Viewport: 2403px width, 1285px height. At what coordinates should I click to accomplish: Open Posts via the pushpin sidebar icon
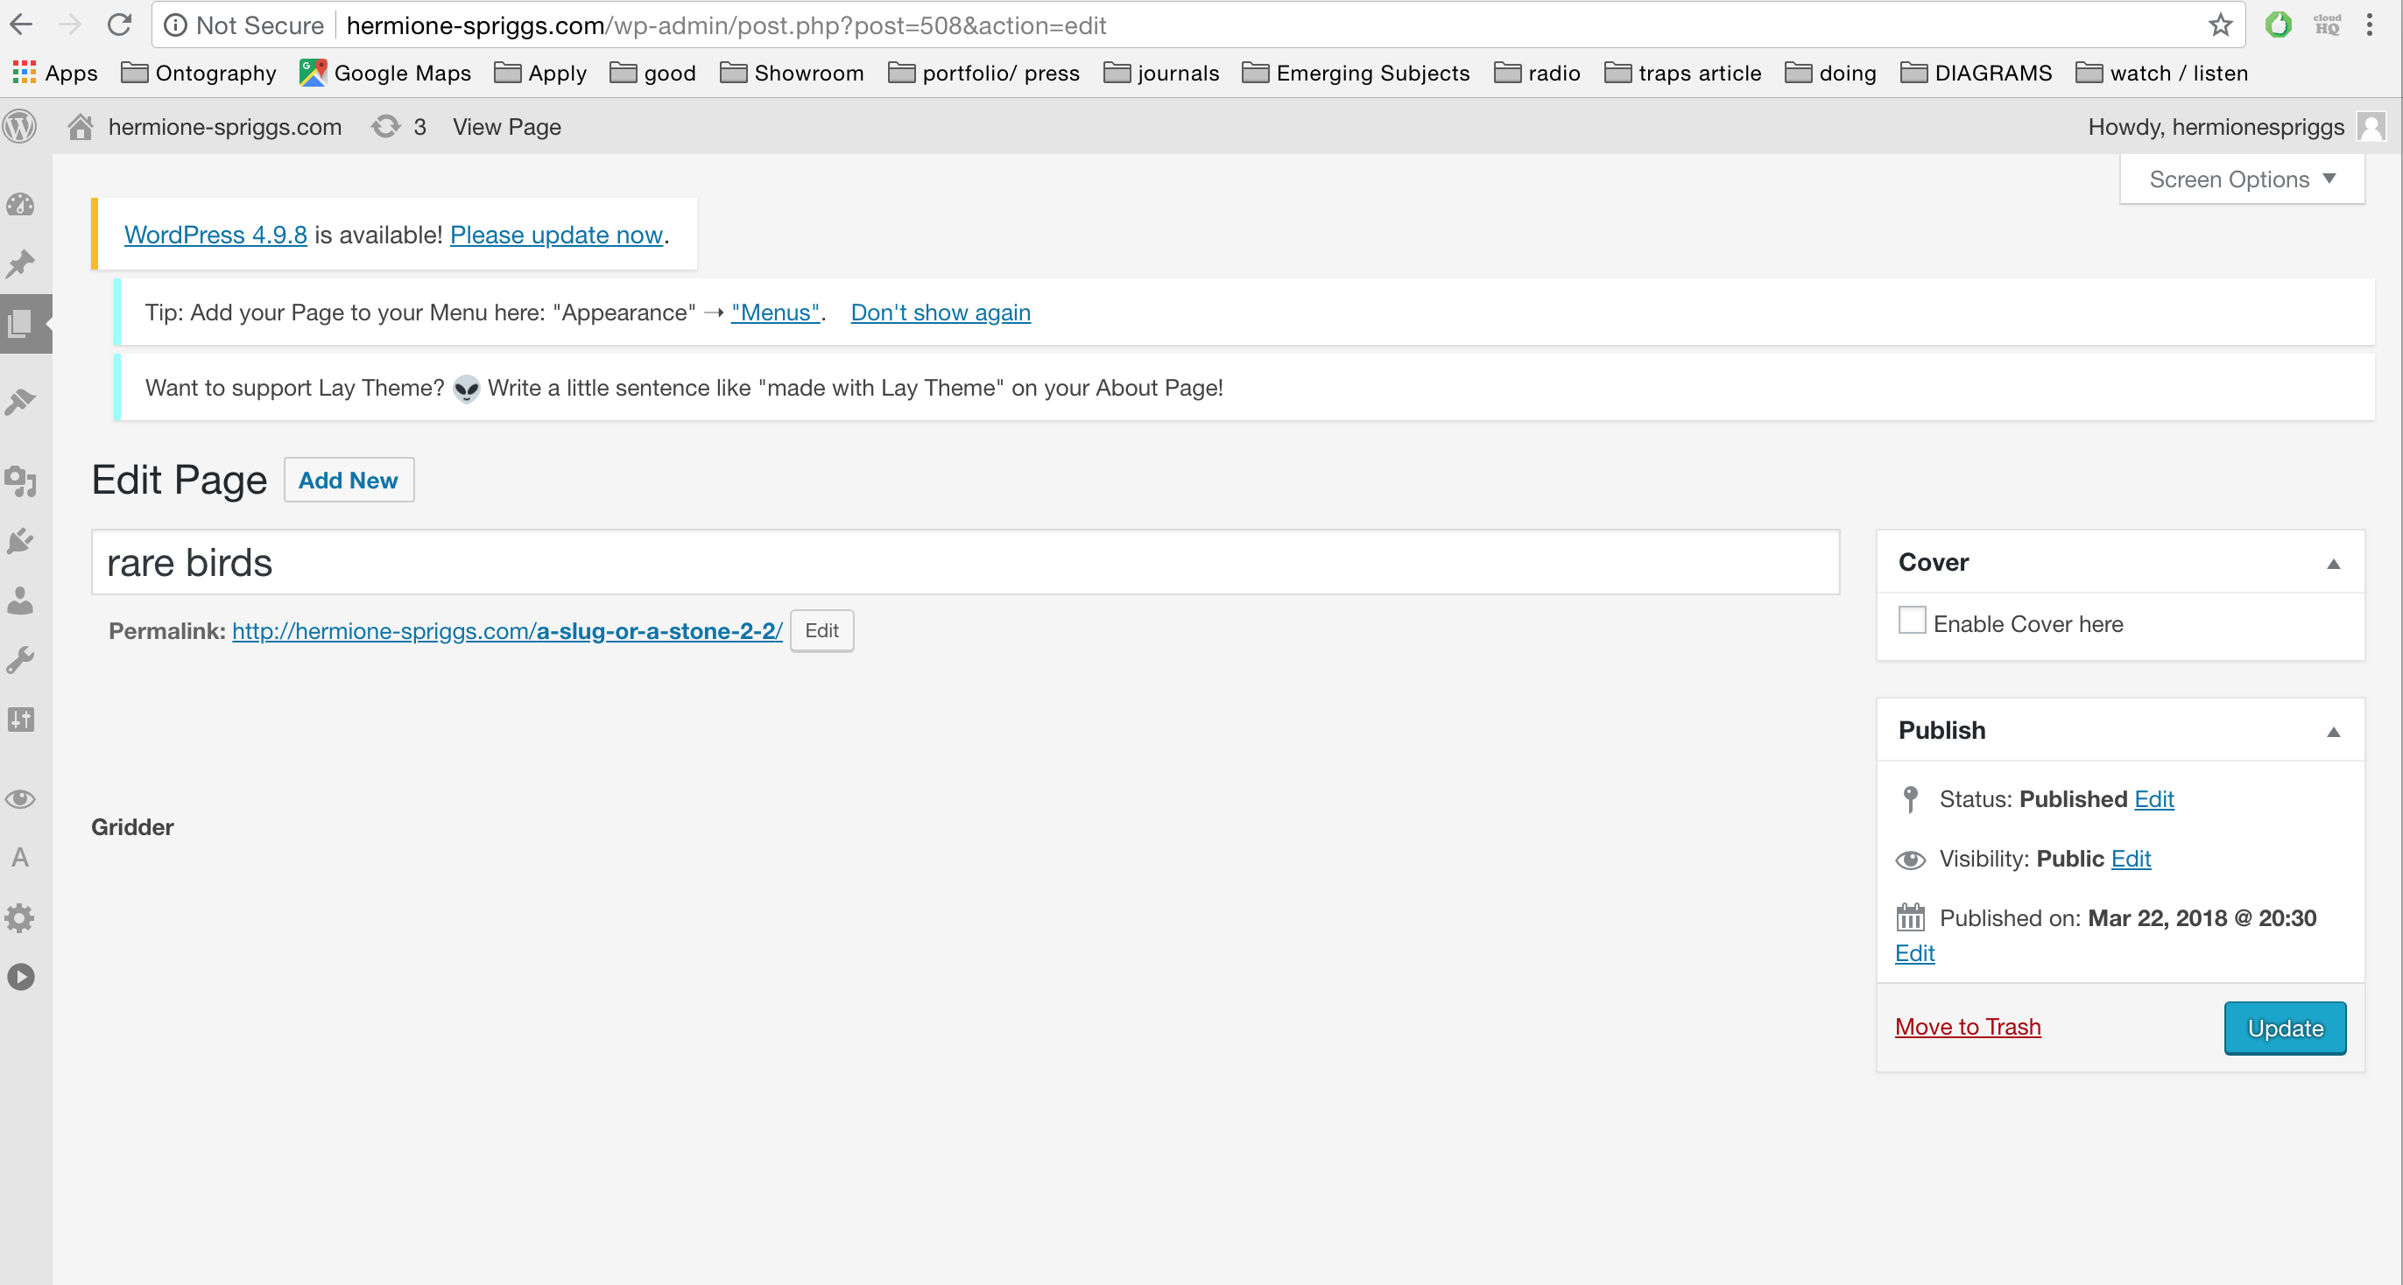tap(20, 263)
